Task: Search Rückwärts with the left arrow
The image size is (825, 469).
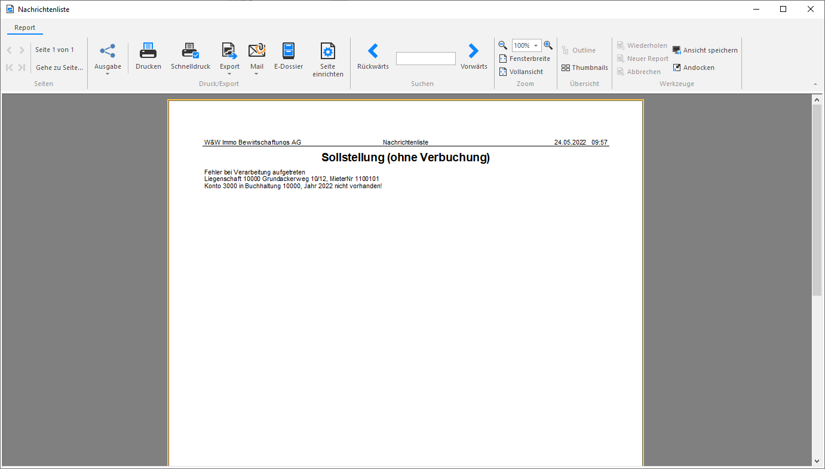Action: click(x=373, y=51)
